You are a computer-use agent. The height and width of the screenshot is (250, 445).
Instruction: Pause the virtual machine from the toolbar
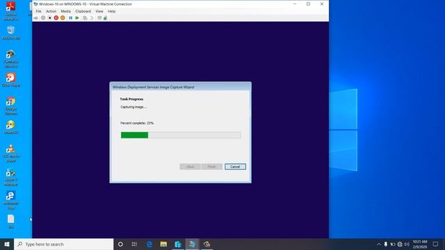click(x=71, y=18)
